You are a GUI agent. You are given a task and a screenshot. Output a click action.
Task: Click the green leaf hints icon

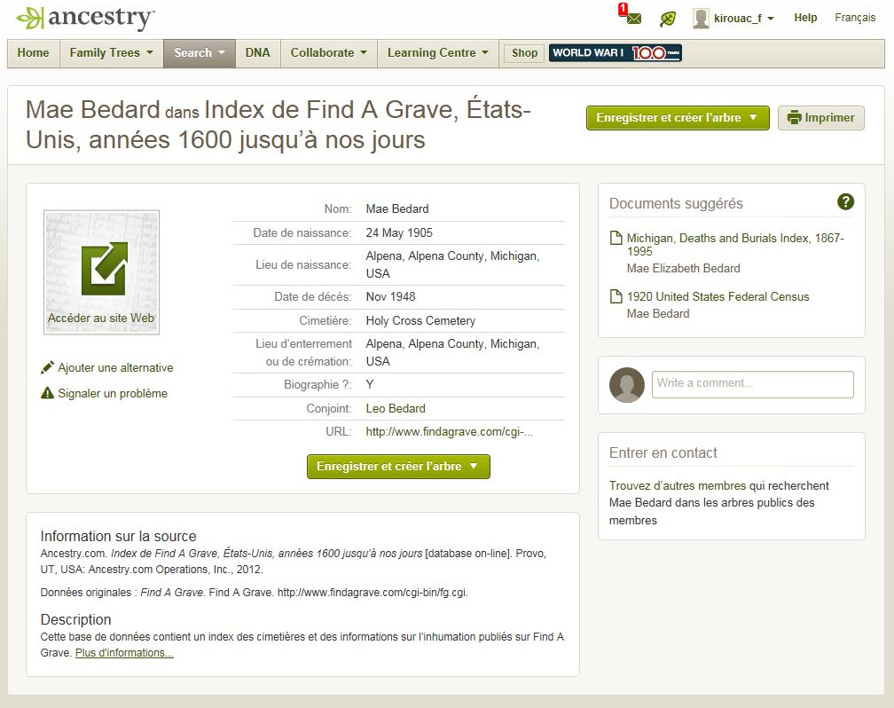pos(668,19)
